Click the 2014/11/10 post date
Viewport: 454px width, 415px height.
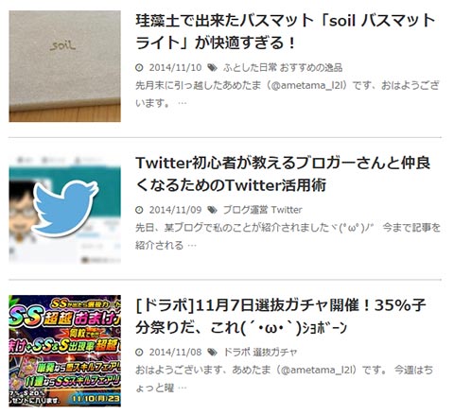[x=175, y=67]
